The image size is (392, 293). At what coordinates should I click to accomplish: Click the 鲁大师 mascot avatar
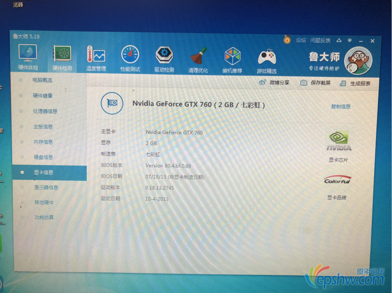click(358, 61)
